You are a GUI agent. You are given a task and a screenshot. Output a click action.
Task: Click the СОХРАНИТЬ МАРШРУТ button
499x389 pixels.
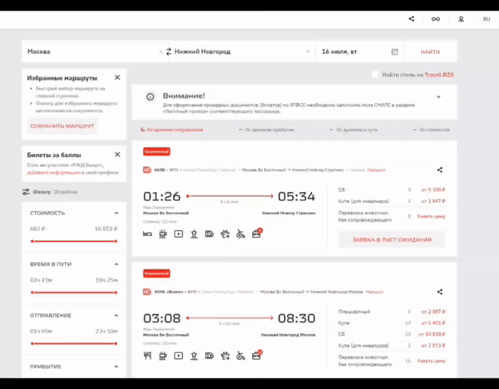[x=62, y=126]
